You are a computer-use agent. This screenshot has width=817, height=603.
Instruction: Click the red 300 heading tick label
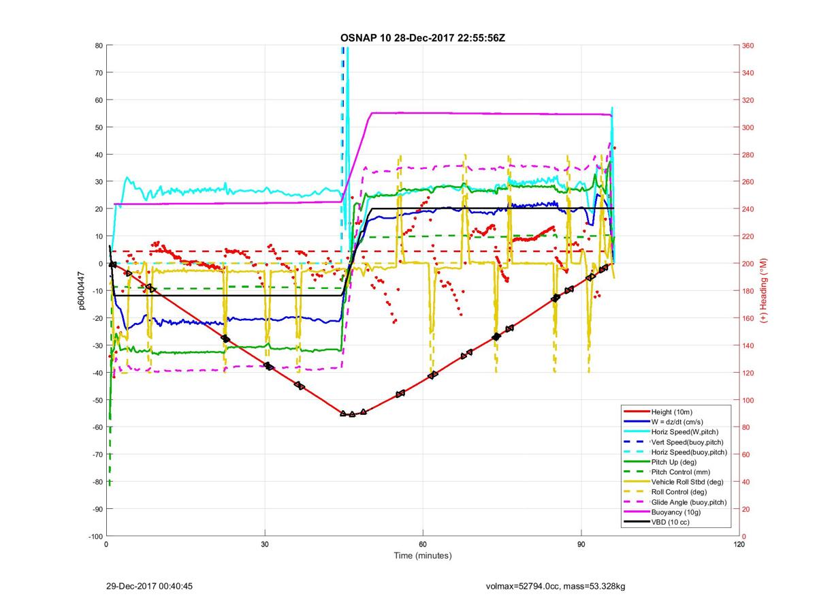pos(748,127)
